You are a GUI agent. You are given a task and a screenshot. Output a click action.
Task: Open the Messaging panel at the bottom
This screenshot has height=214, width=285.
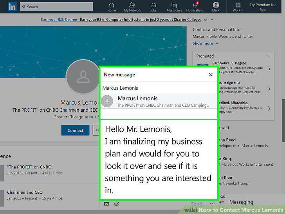[254, 202]
